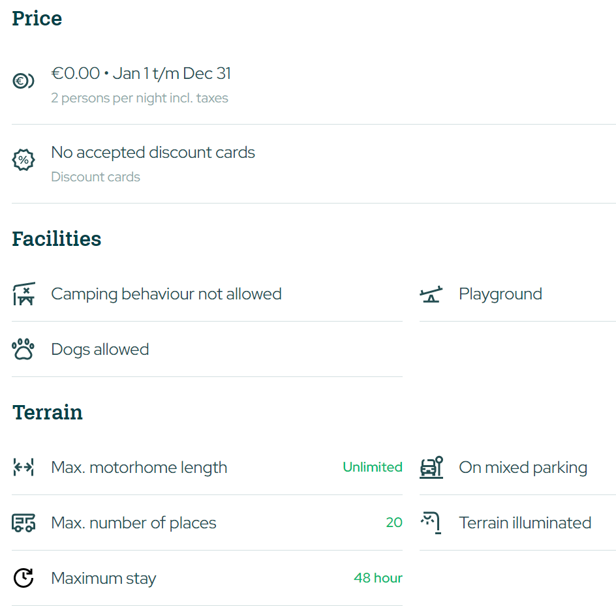The image size is (616, 606).
Task: Click the mixed parking car icon
Action: pyautogui.click(x=431, y=467)
